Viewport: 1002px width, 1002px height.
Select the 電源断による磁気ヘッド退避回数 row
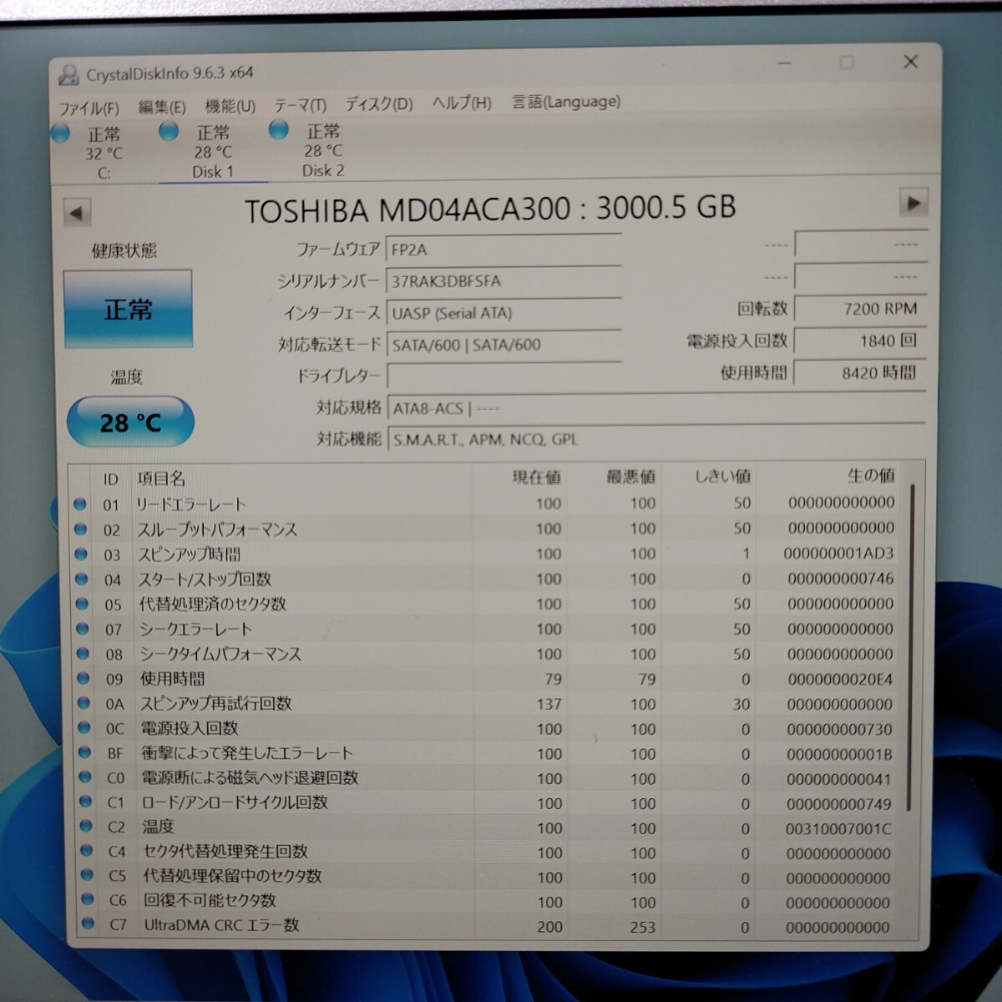coord(488,778)
